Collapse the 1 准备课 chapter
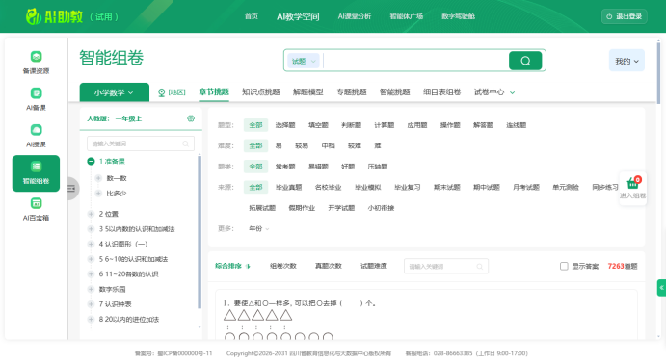The width and height of the screenshot is (666, 364). click(x=91, y=161)
